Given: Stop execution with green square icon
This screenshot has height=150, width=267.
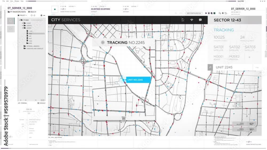Looking at the screenshot, I should click(x=214, y=13).
